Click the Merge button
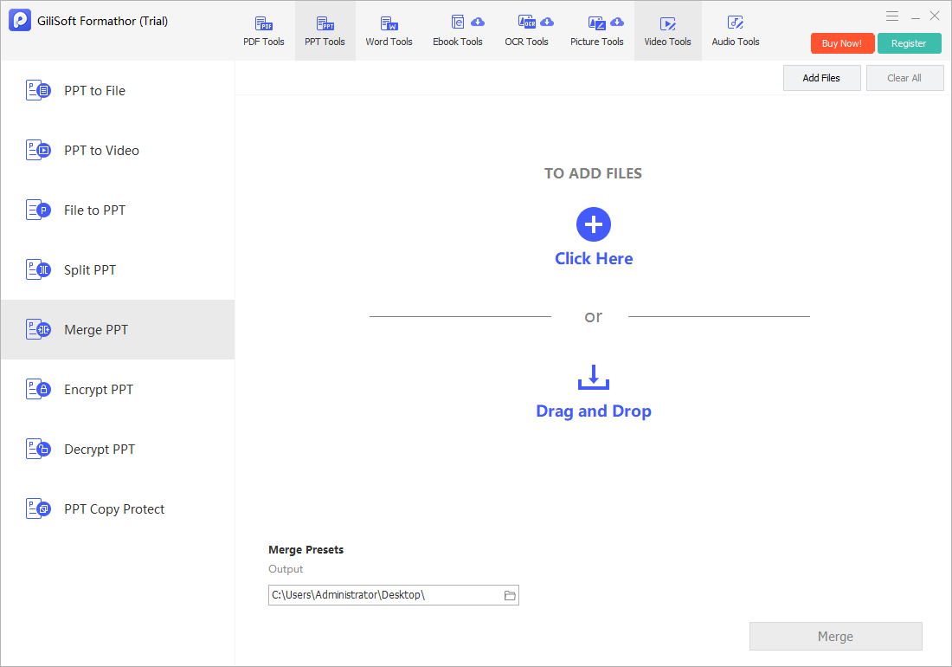Viewport: 952px width, 667px height. point(835,636)
